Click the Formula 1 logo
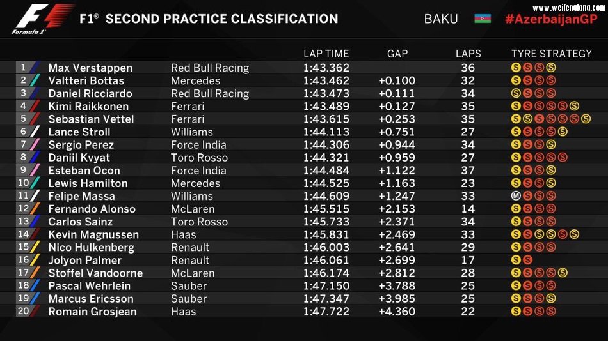Screen dimensions: 608x341 tap(43, 19)
